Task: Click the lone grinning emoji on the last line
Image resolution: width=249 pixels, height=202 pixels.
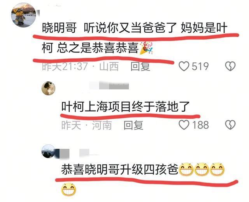Action: pyautogui.click(x=68, y=189)
